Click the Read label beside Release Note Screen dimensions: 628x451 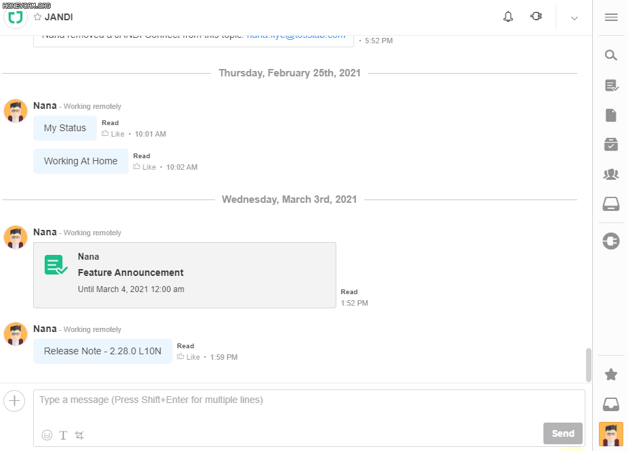point(185,346)
